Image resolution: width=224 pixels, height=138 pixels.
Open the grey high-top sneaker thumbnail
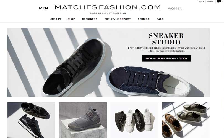point(83,120)
